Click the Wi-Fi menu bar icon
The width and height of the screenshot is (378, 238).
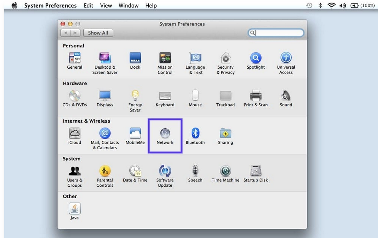coord(332,5)
